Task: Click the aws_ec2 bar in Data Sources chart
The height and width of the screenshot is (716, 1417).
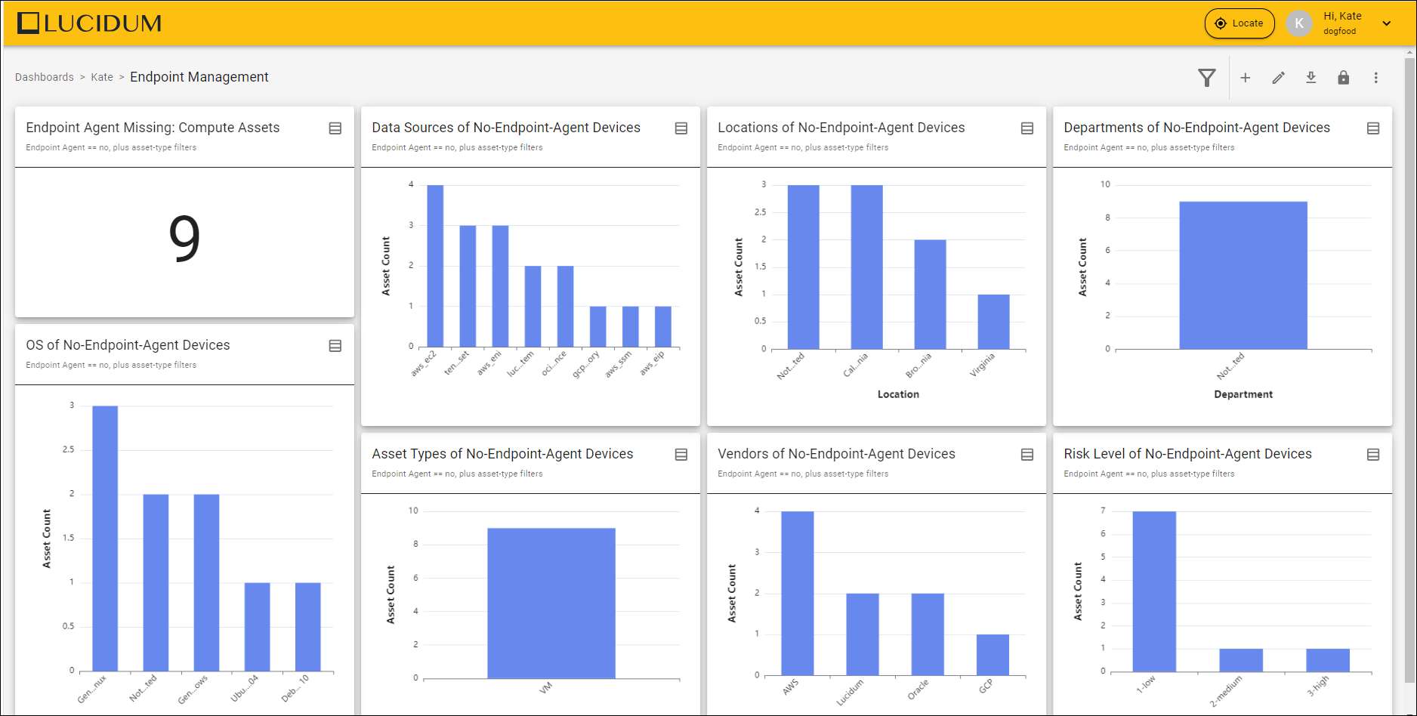Action: (x=435, y=266)
